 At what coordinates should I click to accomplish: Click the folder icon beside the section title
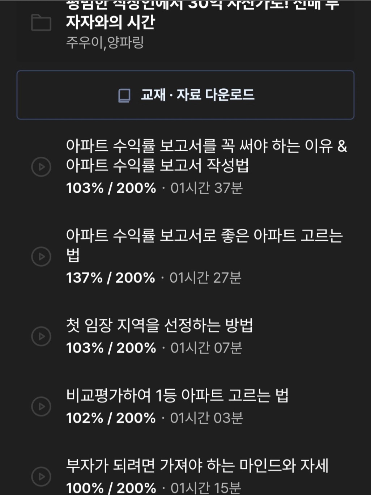point(41,22)
